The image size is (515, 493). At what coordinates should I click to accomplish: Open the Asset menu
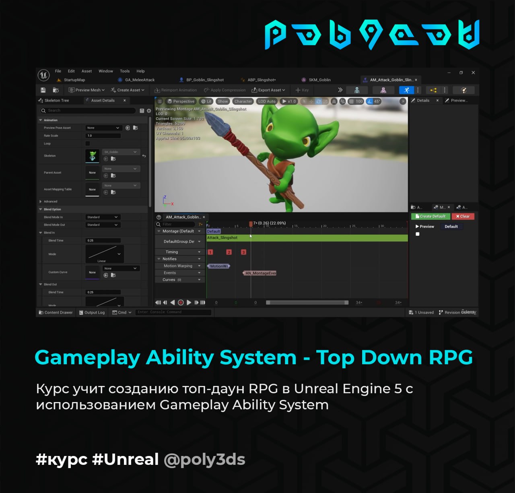click(87, 71)
